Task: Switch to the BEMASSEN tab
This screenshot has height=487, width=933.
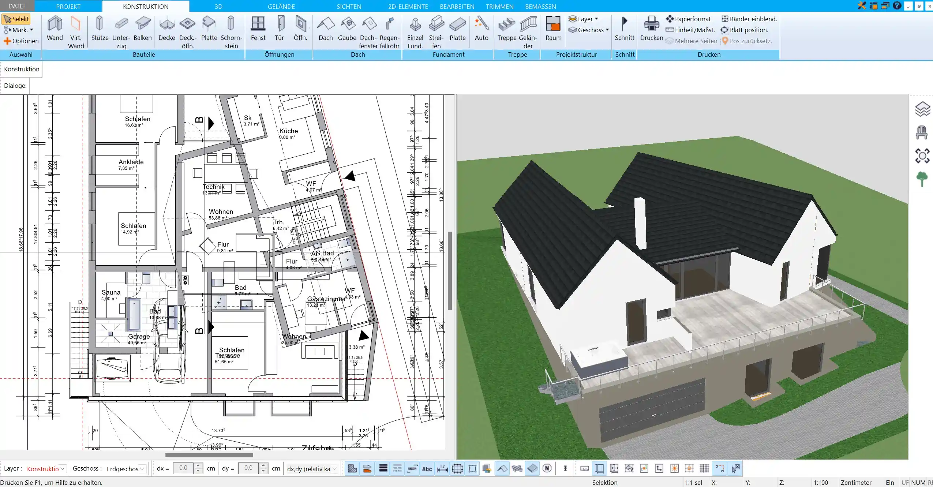Action: click(x=540, y=6)
